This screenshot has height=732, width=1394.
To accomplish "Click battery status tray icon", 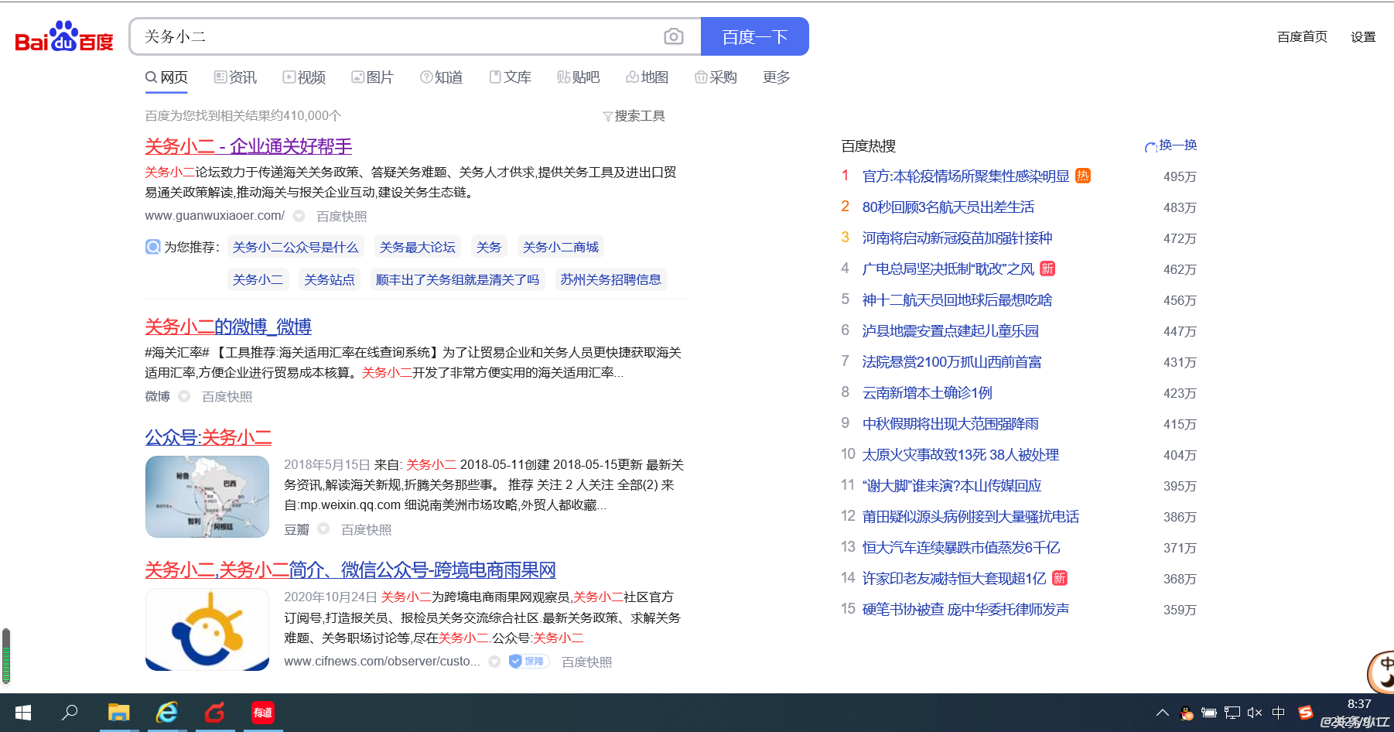I will click(x=1209, y=713).
